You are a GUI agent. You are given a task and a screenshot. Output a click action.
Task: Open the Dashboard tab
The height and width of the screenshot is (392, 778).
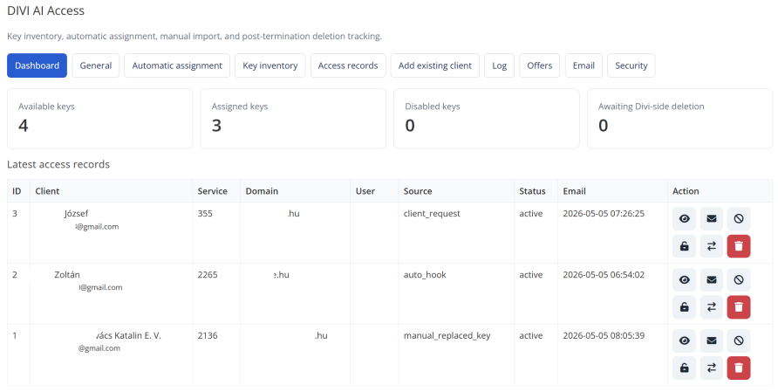pyautogui.click(x=37, y=65)
